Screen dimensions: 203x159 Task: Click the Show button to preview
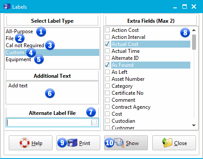pyautogui.click(x=126, y=143)
